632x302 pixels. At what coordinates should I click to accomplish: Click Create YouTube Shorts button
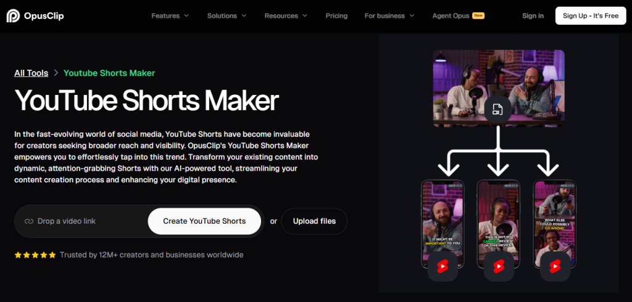(204, 221)
